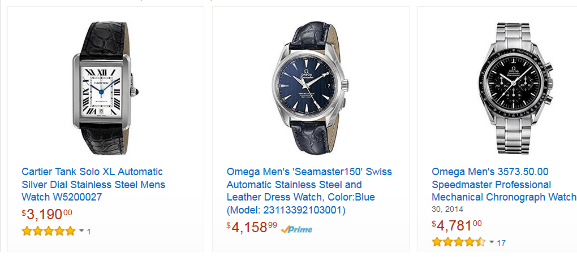Image resolution: width=577 pixels, height=257 pixels.
Task: Click the half star in Speedmaster rating
Action: pyautogui.click(x=481, y=242)
